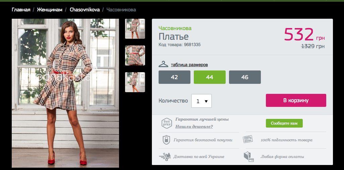Viewport: 344px width, 170px height.
Task: Open the Женщинам breadcrumb category
Action: point(50,10)
